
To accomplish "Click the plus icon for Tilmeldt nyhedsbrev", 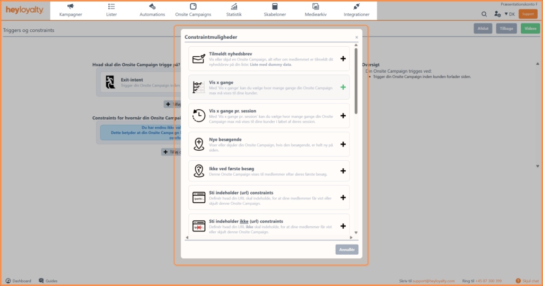I will click(x=343, y=59).
